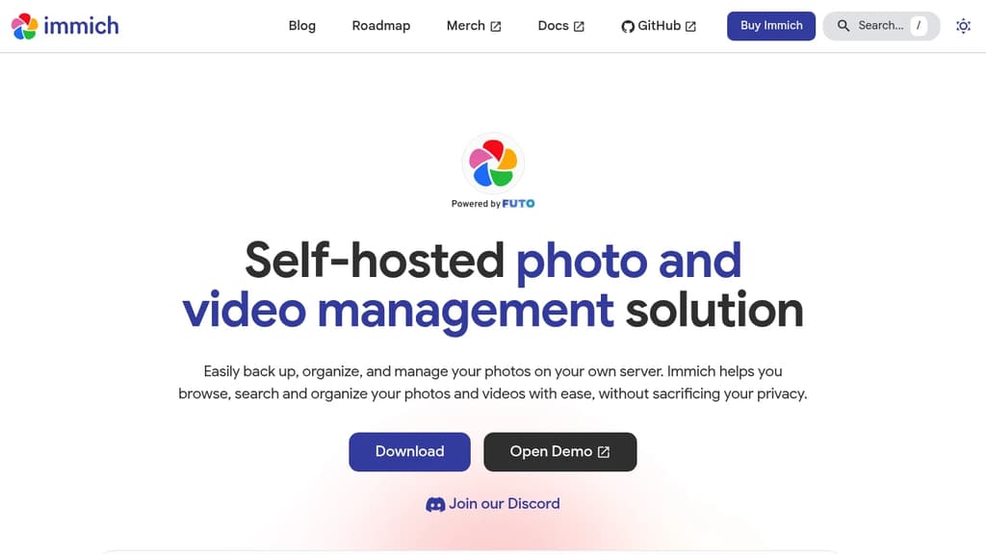Image resolution: width=986 pixels, height=554 pixels.
Task: Click the Download button
Action: [409, 452]
